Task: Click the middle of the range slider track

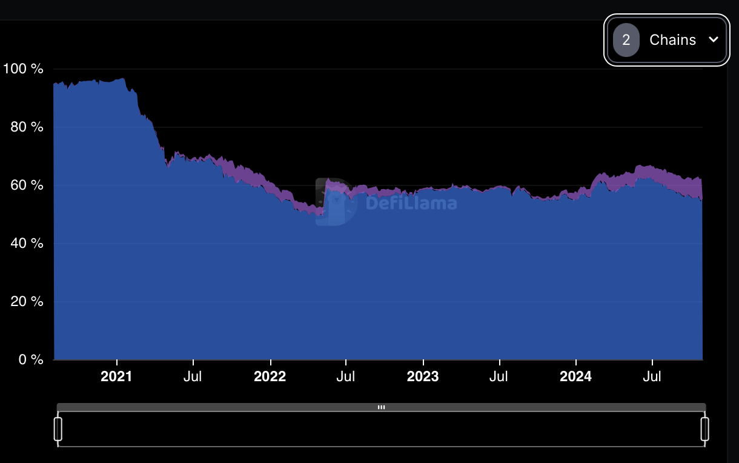Action: point(381,429)
